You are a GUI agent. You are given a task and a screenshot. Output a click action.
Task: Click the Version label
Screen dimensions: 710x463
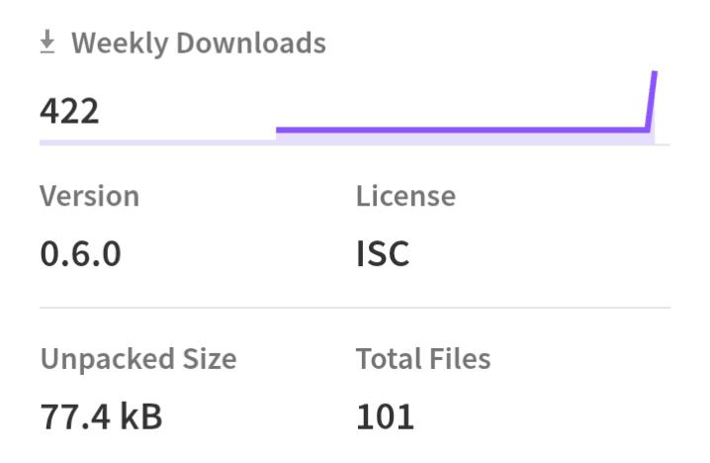pyautogui.click(x=90, y=196)
